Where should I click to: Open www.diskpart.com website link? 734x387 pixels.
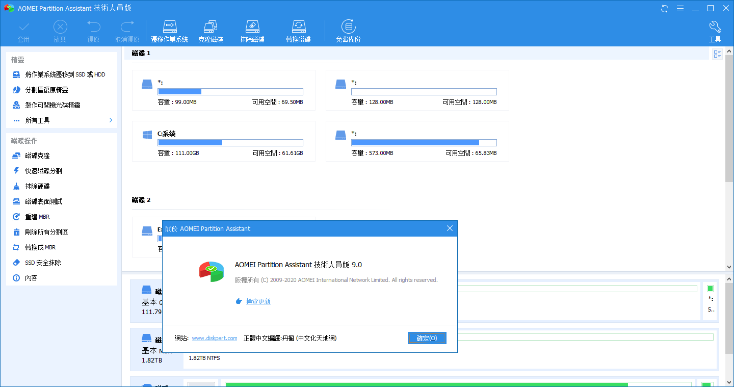coord(215,338)
